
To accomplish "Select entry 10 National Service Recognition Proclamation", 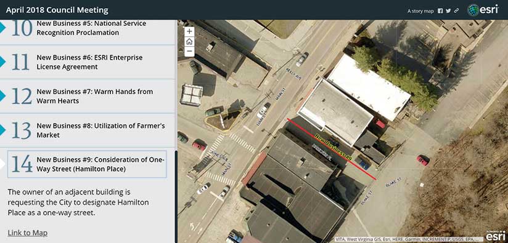I will coord(88,28).
